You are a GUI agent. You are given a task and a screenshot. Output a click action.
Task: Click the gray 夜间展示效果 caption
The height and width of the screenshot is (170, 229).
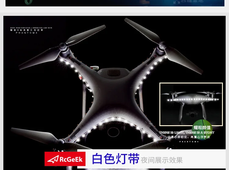pyautogui.click(x=162, y=160)
